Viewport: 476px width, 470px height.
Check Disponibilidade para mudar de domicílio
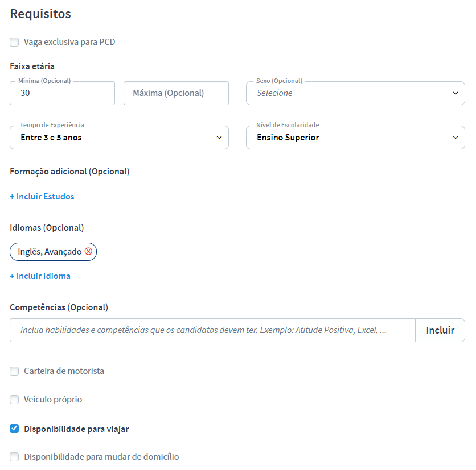coord(14,457)
